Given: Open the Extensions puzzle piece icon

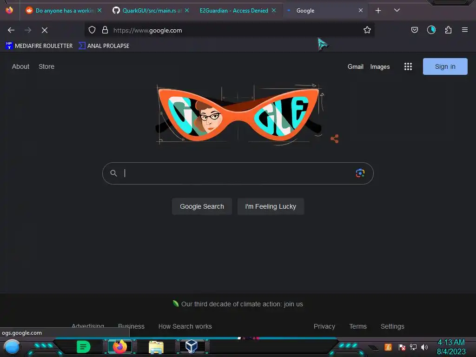Looking at the screenshot, I should click(x=448, y=30).
